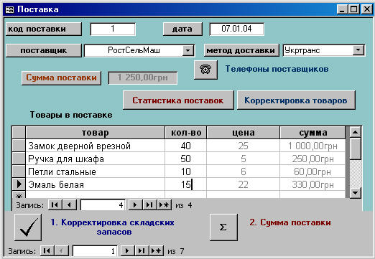Select row marker of Эмаль белая record

(19, 184)
